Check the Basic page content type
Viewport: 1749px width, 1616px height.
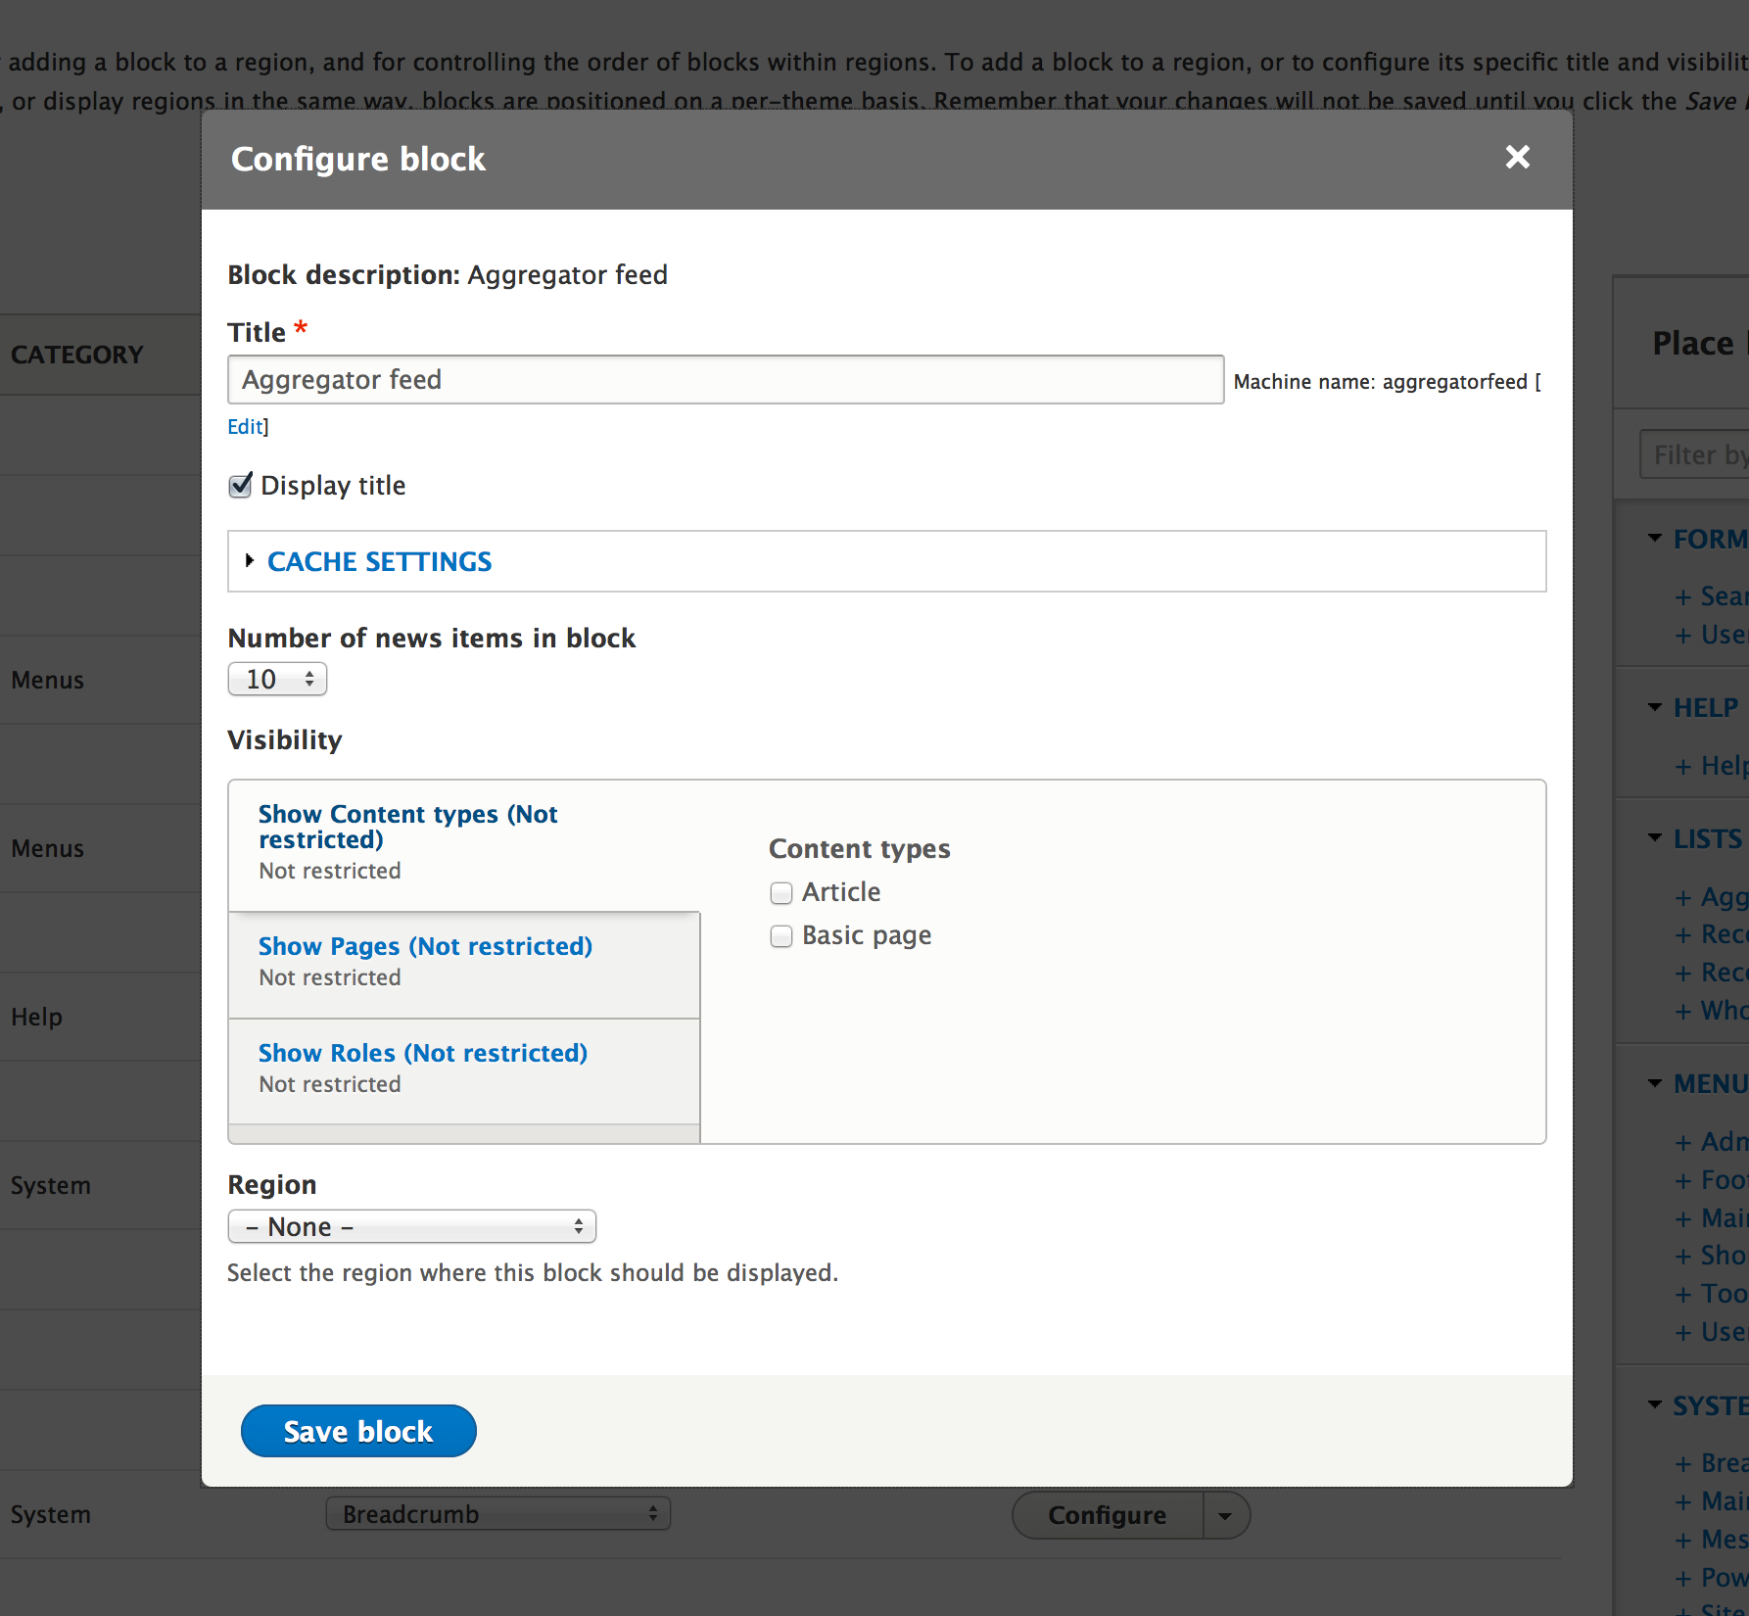pos(780,935)
